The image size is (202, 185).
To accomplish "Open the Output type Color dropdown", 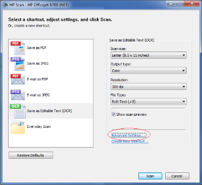I will tap(148, 71).
